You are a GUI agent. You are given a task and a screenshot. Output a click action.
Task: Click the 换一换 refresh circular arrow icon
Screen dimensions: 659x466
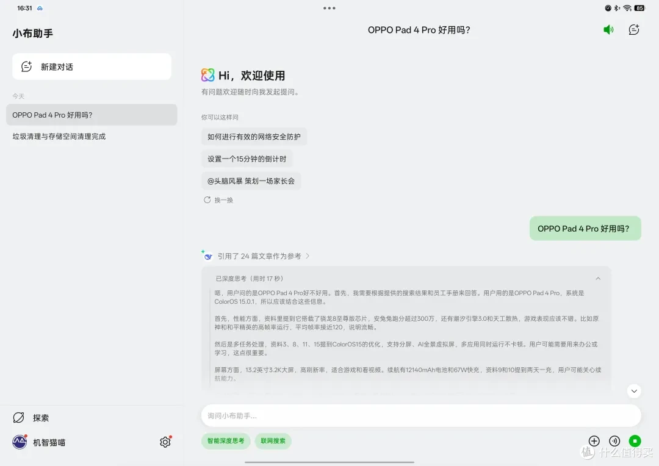point(207,200)
